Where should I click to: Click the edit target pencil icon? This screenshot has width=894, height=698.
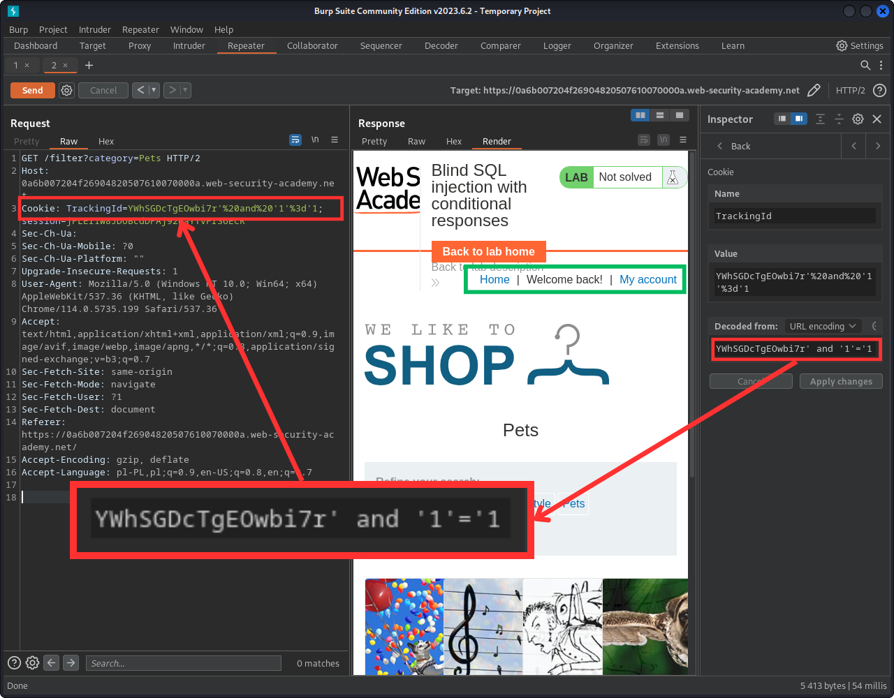pos(814,90)
